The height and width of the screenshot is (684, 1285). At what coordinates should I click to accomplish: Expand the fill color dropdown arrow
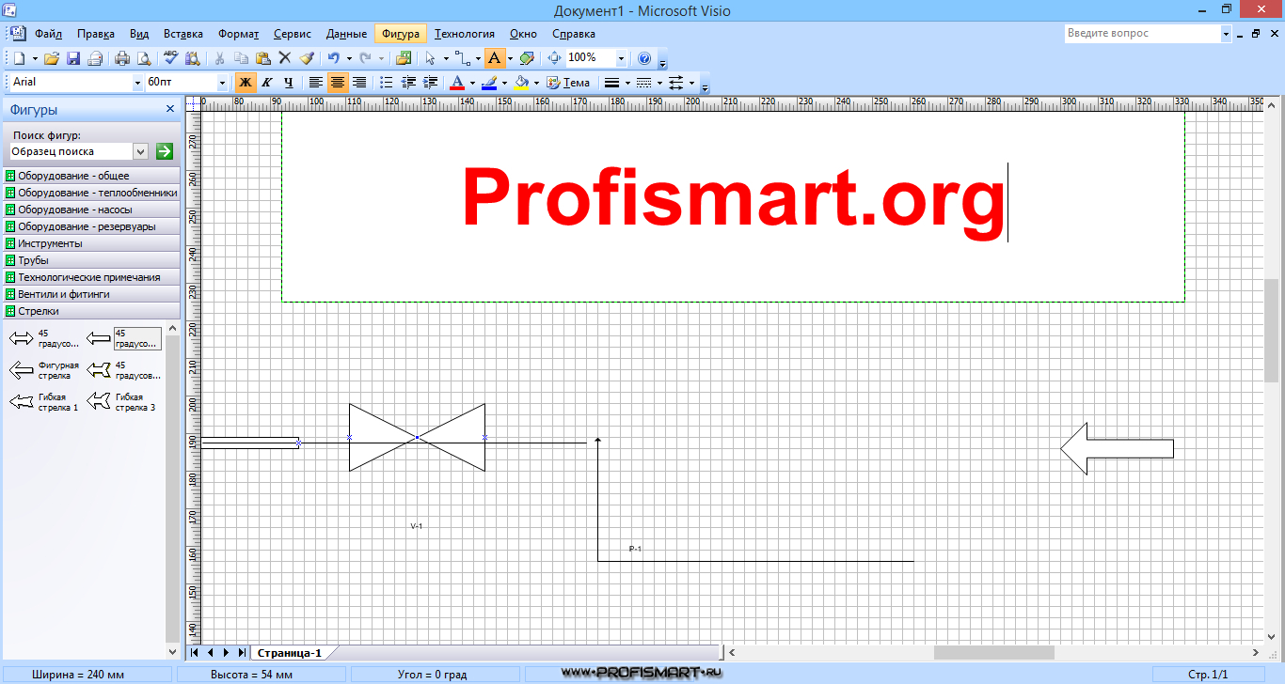(537, 83)
